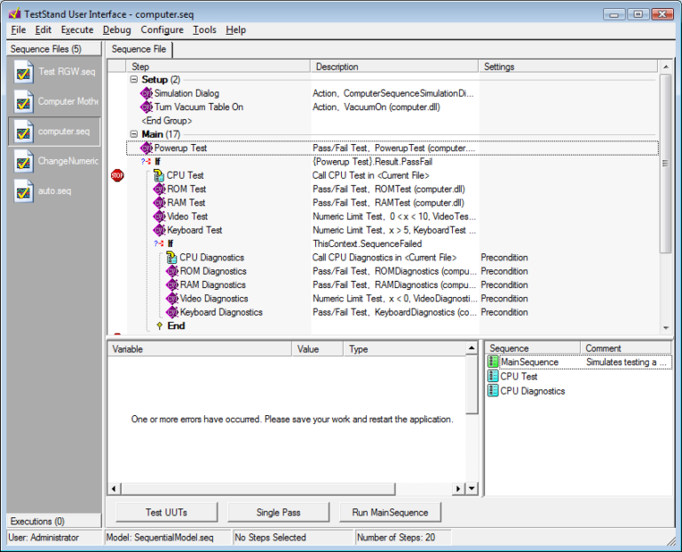Click the Simulation Dialog step icon
This screenshot has width=682, height=552.
(x=147, y=93)
